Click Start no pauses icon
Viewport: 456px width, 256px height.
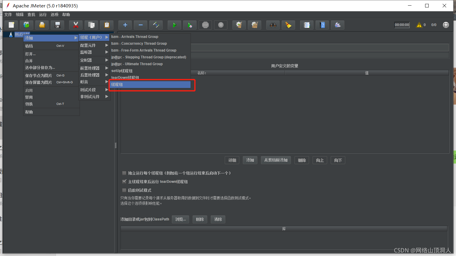[190, 25]
